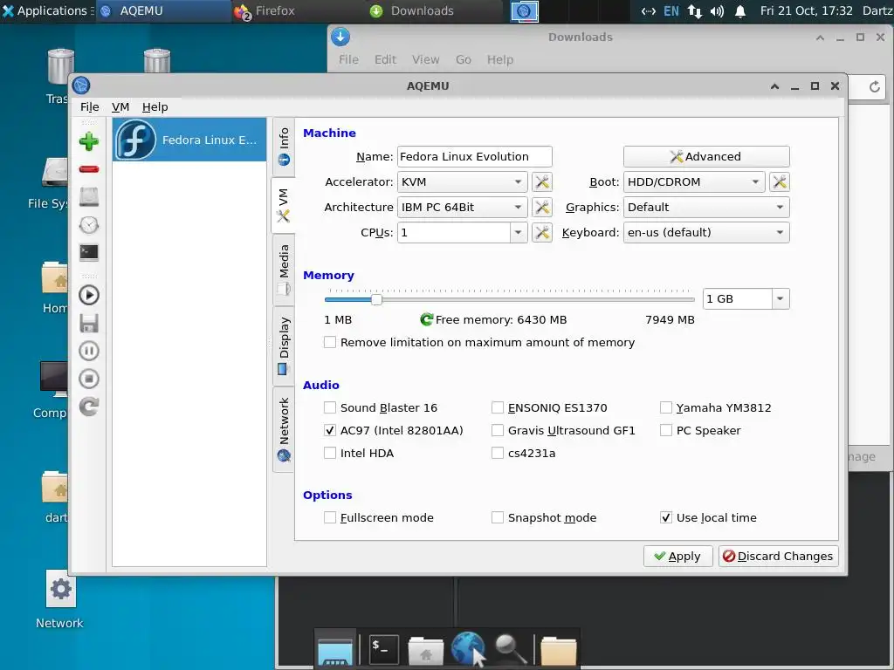Viewport: 894px width, 670px height.
Task: Open the Graphics Default dropdown
Action: (x=706, y=208)
